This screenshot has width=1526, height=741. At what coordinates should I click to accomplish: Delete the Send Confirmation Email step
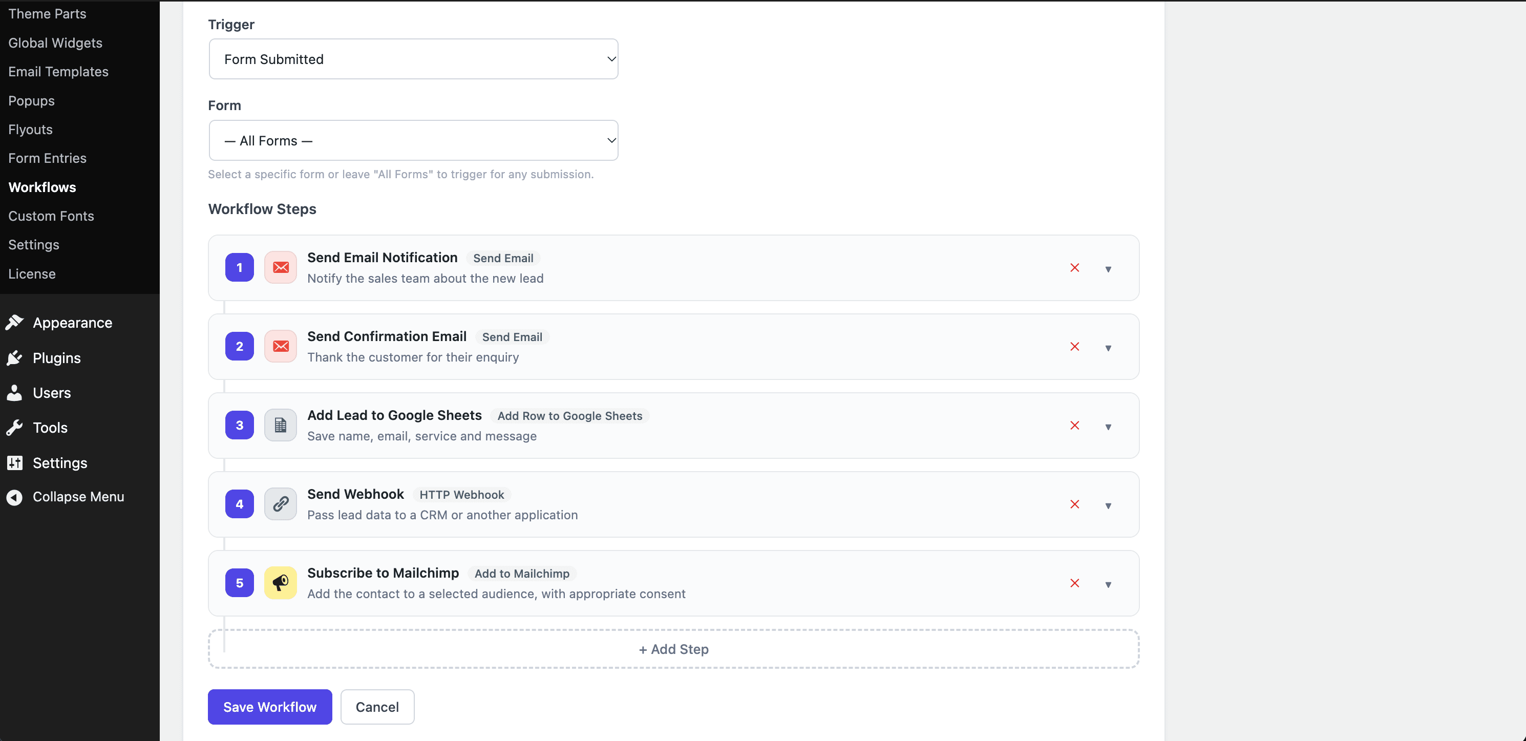click(1074, 347)
